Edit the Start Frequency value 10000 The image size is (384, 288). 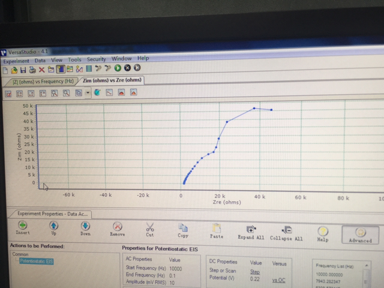(176, 269)
